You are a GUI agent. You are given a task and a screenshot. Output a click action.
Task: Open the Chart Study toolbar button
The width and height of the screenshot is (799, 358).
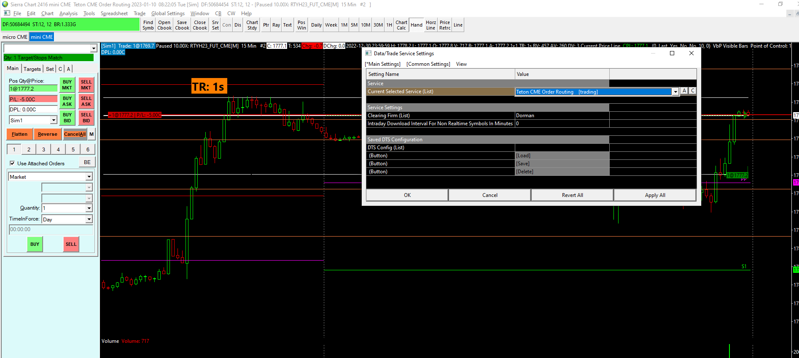(x=252, y=25)
